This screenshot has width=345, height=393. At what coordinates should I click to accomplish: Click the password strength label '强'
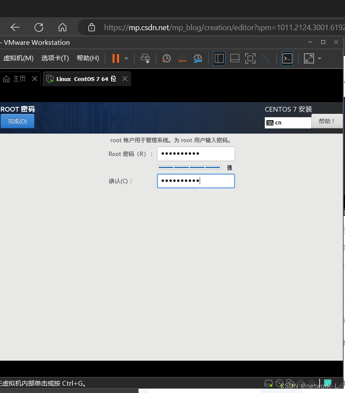(229, 168)
